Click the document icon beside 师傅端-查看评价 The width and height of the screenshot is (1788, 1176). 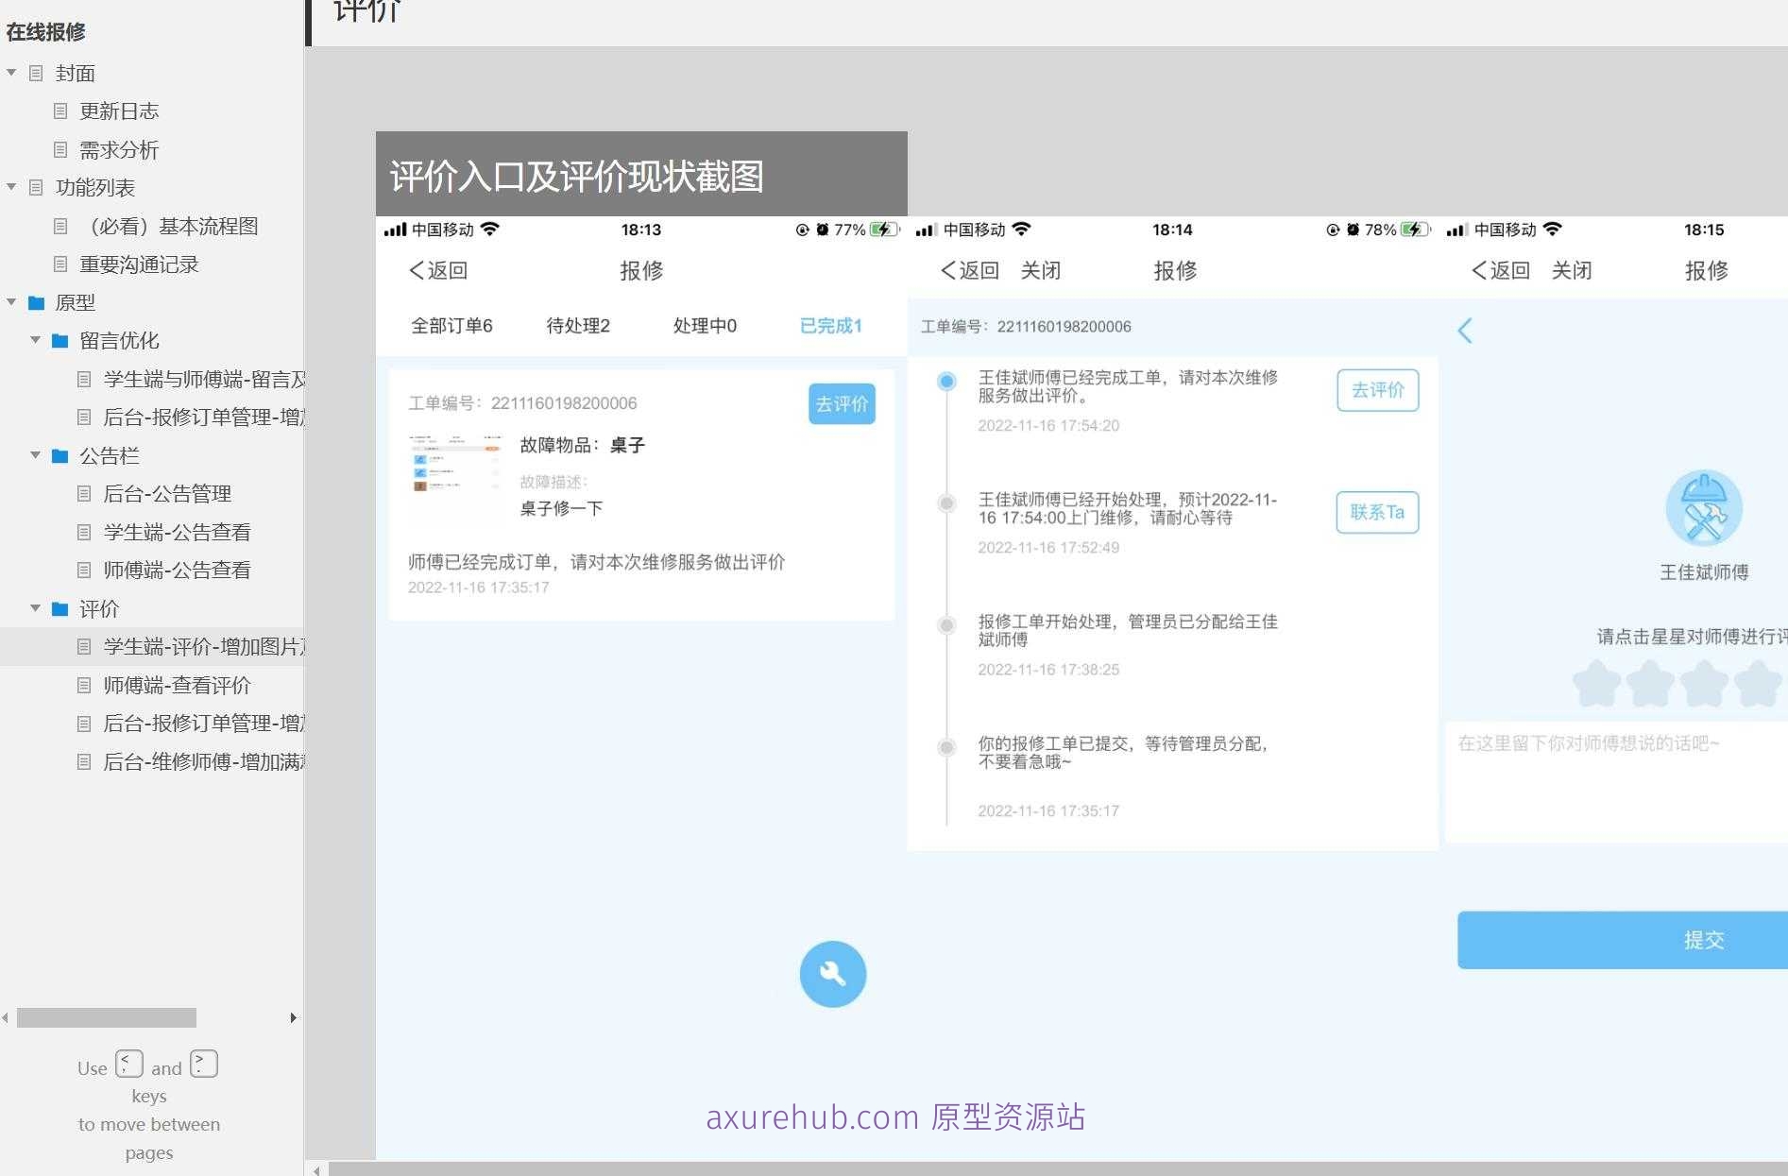(x=83, y=685)
